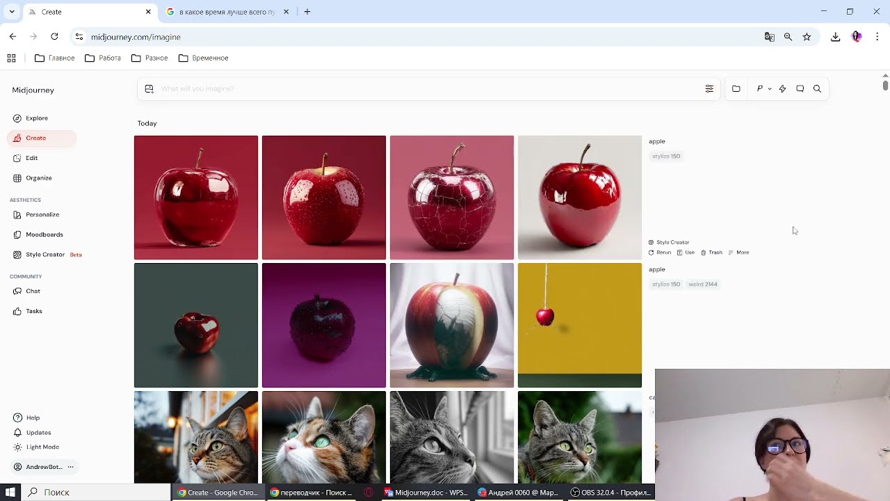Image resolution: width=890 pixels, height=501 pixels.
Task: Open Style Creator Beta in sidebar
Action: (47, 255)
